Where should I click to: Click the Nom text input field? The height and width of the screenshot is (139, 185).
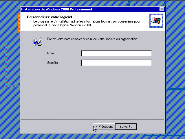pos(116,53)
